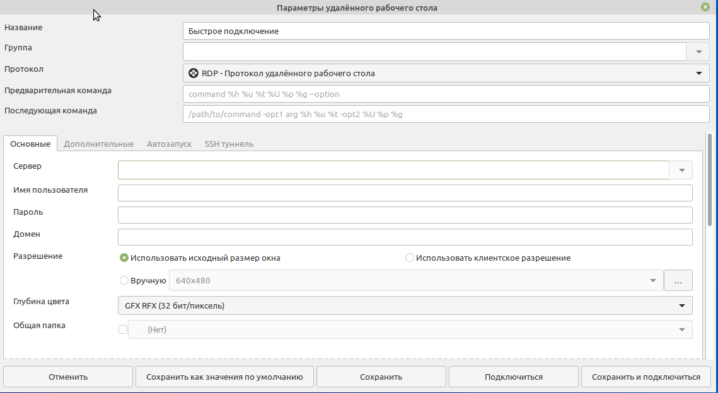Open the 640x480 resolution dropdown
The height and width of the screenshot is (393, 718).
[x=651, y=280]
